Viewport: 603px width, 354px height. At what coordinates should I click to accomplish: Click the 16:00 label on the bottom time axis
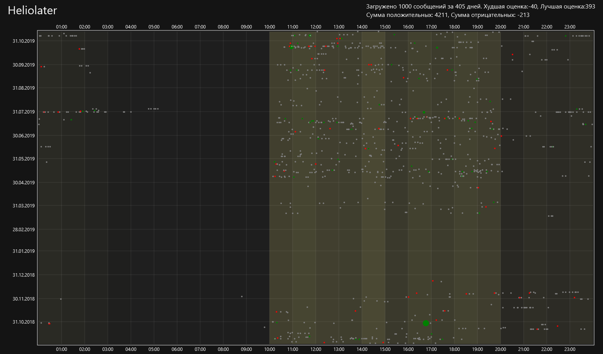(408, 349)
